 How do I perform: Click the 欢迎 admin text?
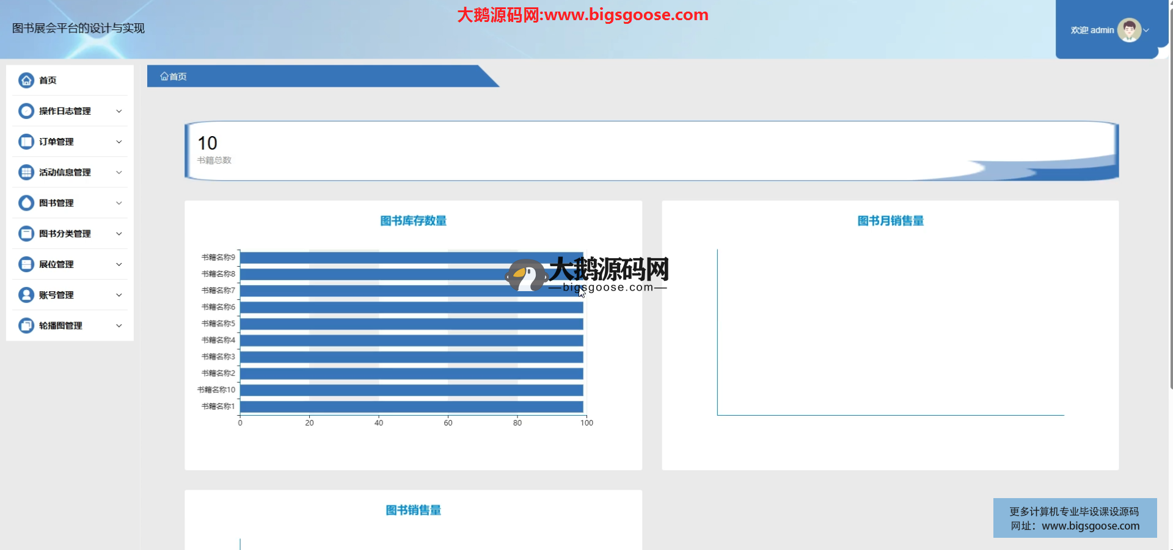tap(1092, 30)
